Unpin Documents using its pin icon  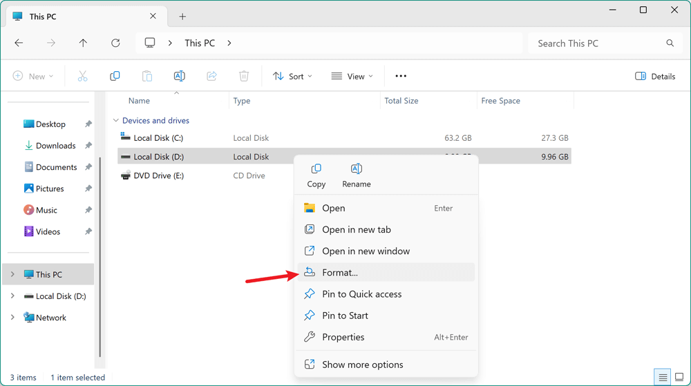coord(88,167)
